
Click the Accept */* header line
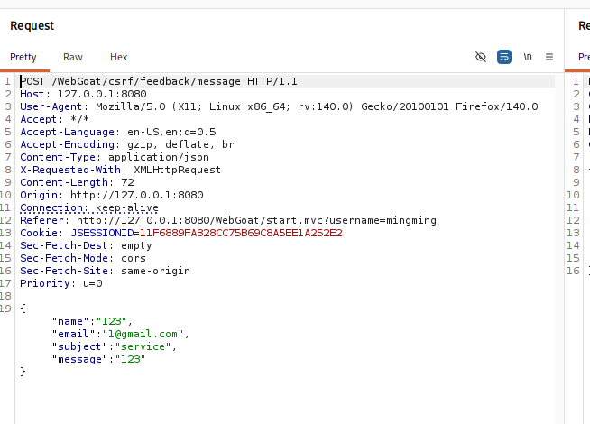pyautogui.click(x=54, y=119)
